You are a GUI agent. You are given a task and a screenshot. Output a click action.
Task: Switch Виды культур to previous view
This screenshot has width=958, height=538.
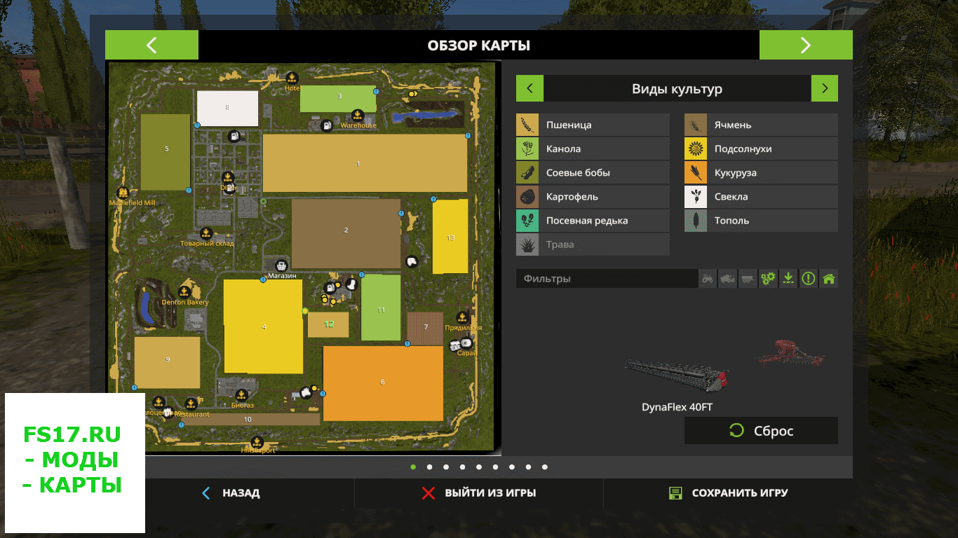(529, 89)
